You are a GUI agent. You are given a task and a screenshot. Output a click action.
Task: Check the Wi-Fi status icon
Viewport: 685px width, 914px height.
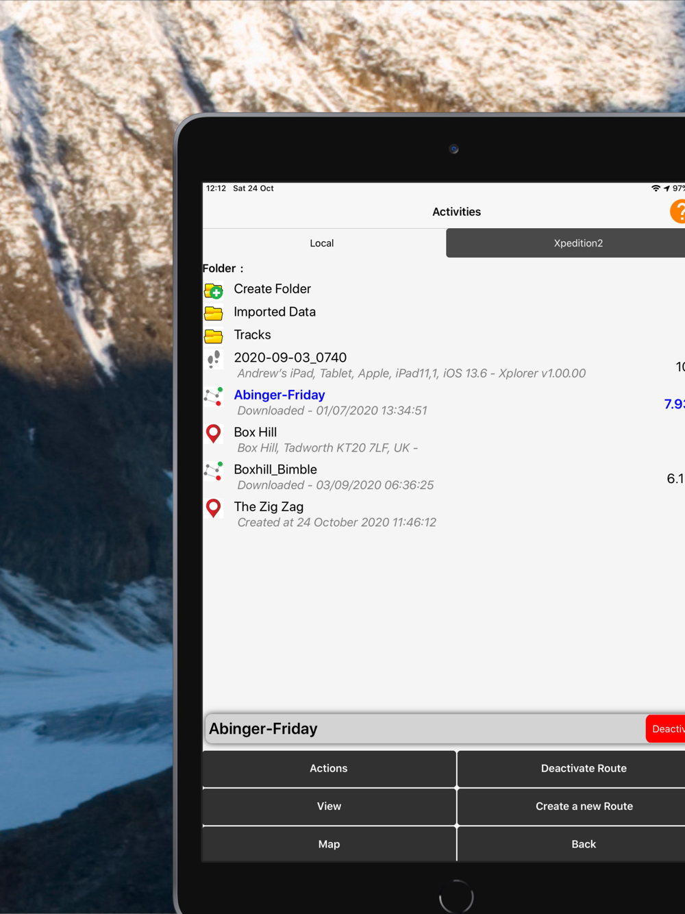click(x=656, y=188)
